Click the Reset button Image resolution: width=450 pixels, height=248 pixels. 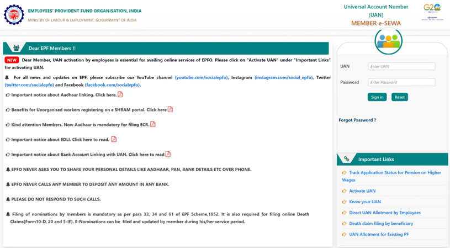click(400, 97)
